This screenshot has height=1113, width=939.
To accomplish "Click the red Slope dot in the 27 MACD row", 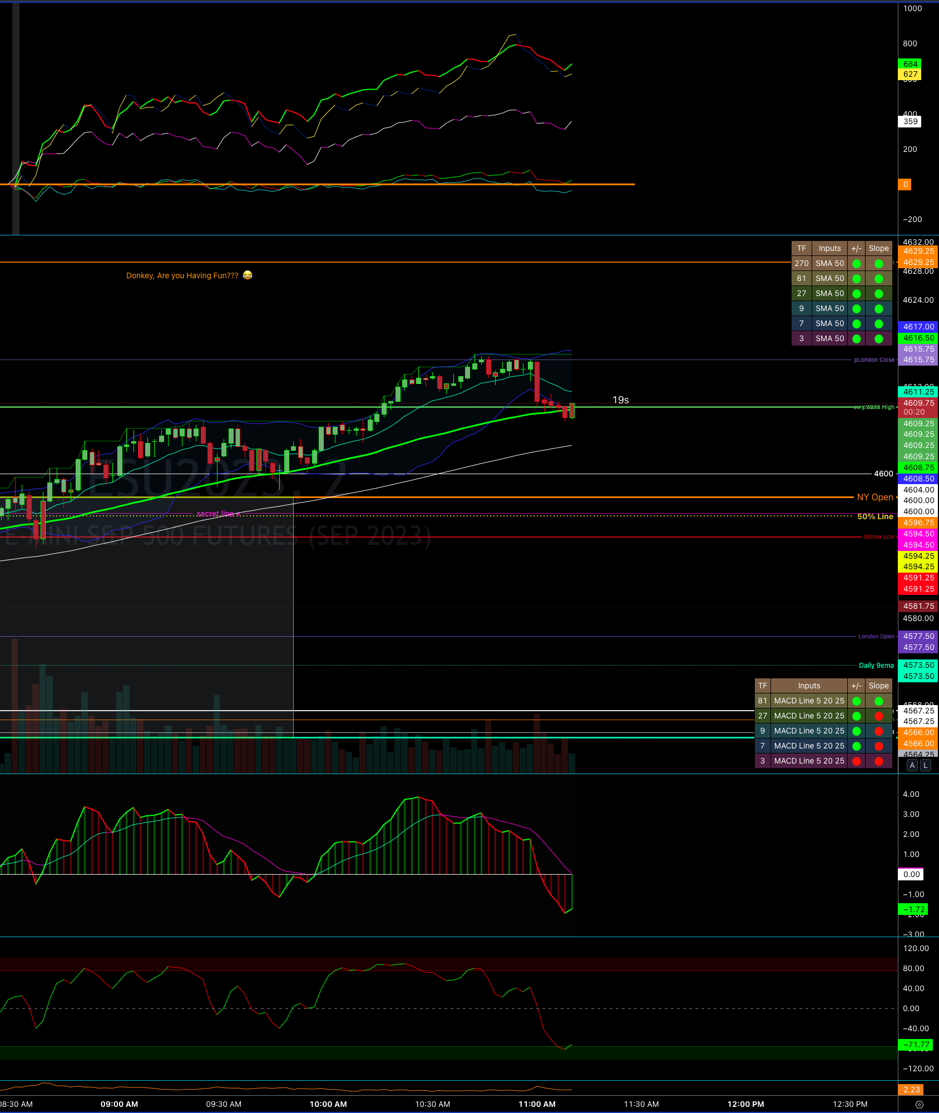I will [x=879, y=716].
